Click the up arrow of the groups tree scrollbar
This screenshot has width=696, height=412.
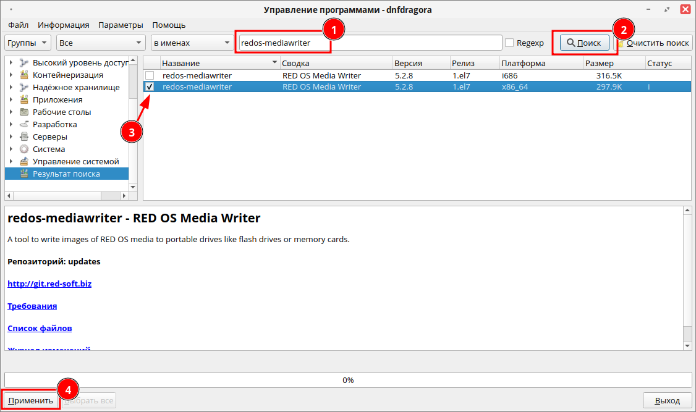click(x=133, y=60)
